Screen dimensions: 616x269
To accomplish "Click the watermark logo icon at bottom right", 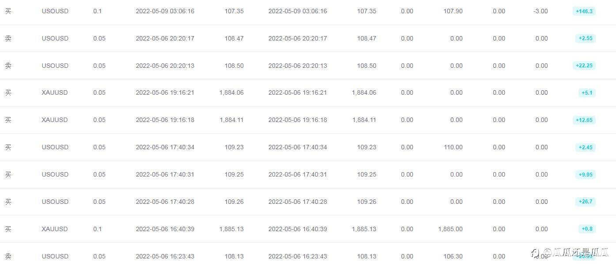I will (536, 253).
